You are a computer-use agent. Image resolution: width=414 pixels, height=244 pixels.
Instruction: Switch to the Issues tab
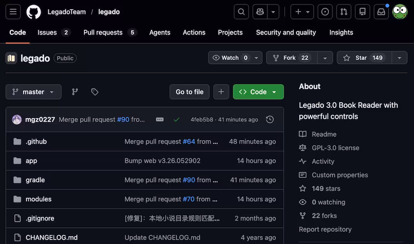(54, 33)
